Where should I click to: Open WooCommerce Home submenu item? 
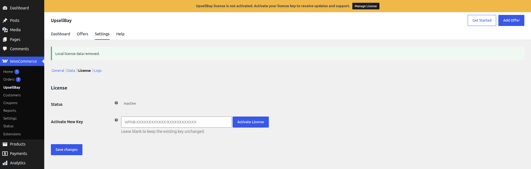8,72
